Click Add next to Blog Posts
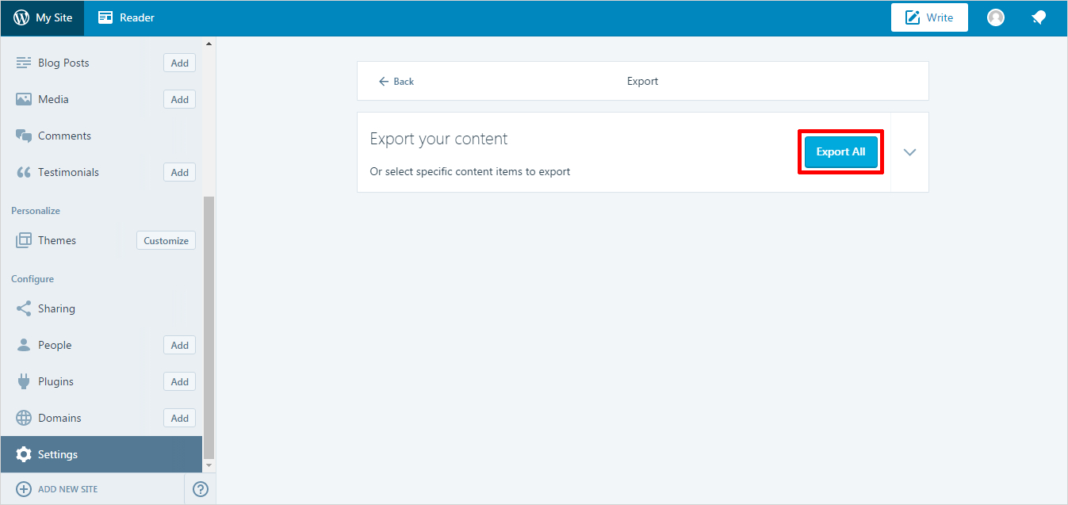 tap(180, 63)
